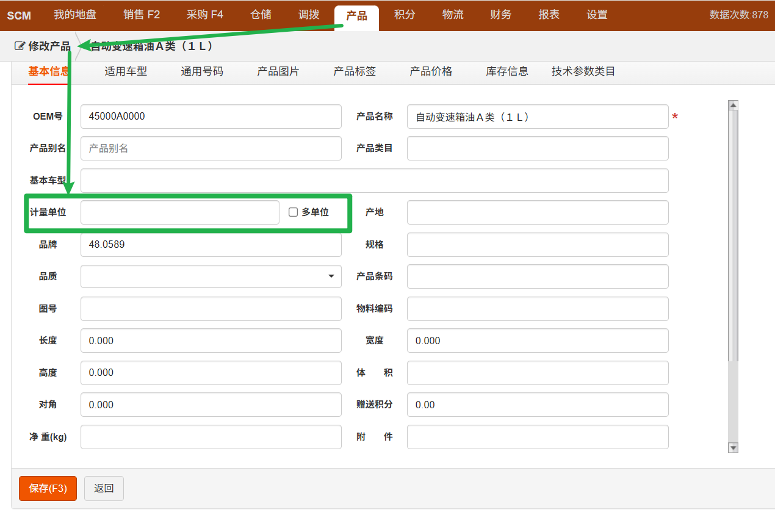This screenshot has height=512, width=775.
Task: Click into the 产品条码 field
Action: 537,276
